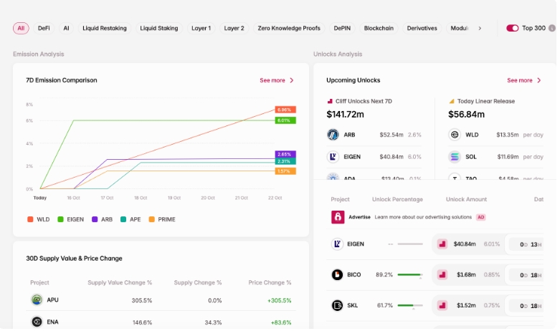Click the Emission Analysis heading
Screen dimensions: 560x331
click(x=39, y=54)
